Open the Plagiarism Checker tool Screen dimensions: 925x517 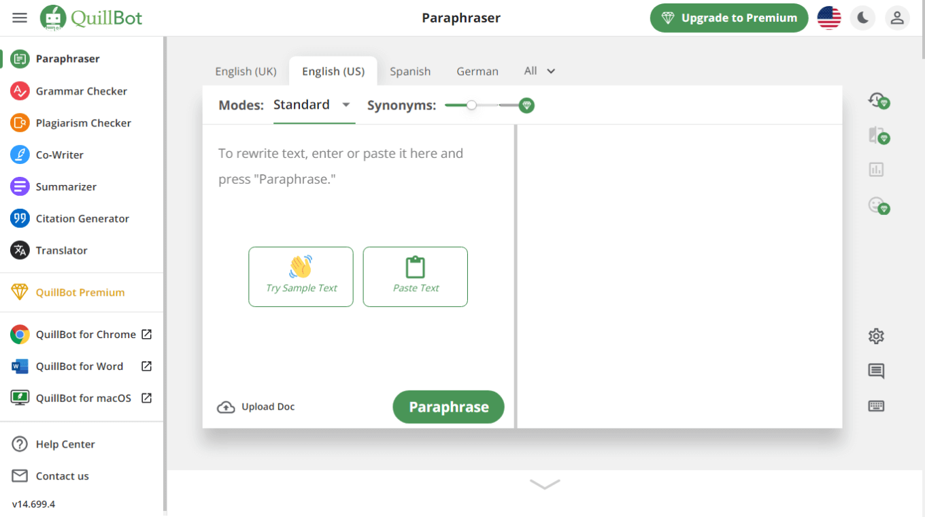click(x=83, y=123)
